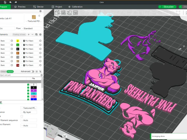
Task: Open PLA Basic dropdown for filament 4
Action: coord(29,45)
